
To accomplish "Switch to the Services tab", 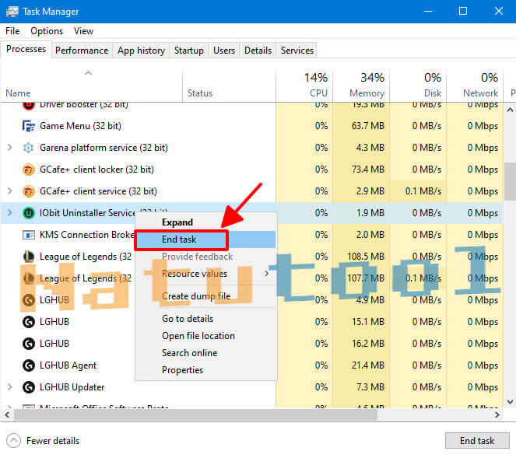I will point(297,51).
